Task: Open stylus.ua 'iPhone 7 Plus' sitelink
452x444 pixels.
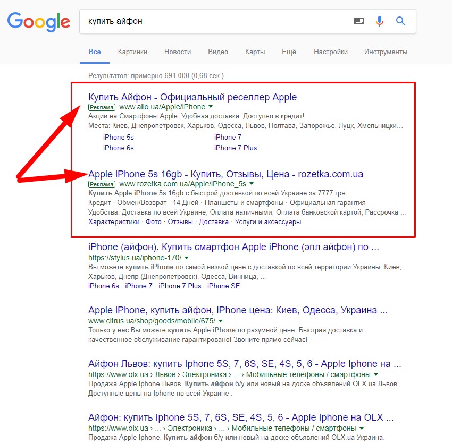Action: [x=180, y=286]
